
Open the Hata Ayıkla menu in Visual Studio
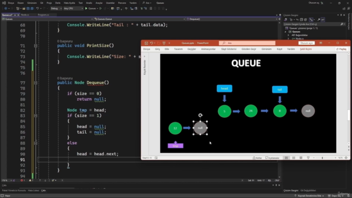click(69, 3)
